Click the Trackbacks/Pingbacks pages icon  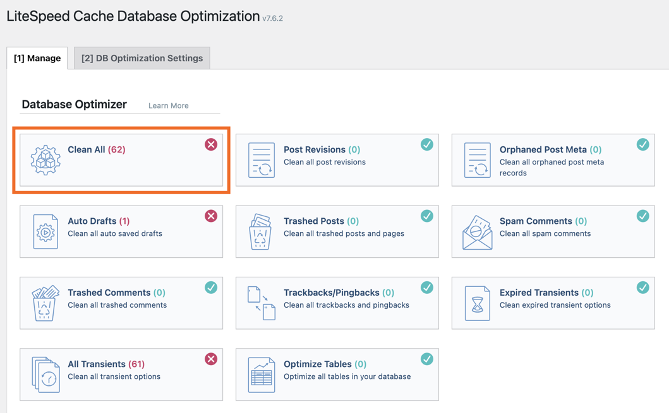pyautogui.click(x=262, y=303)
